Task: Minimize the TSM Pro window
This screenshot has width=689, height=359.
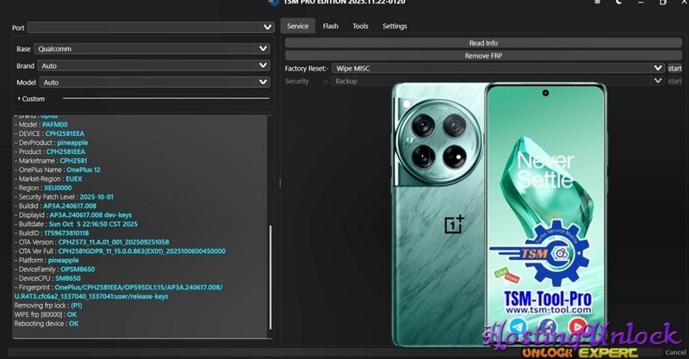Action: click(640, 3)
